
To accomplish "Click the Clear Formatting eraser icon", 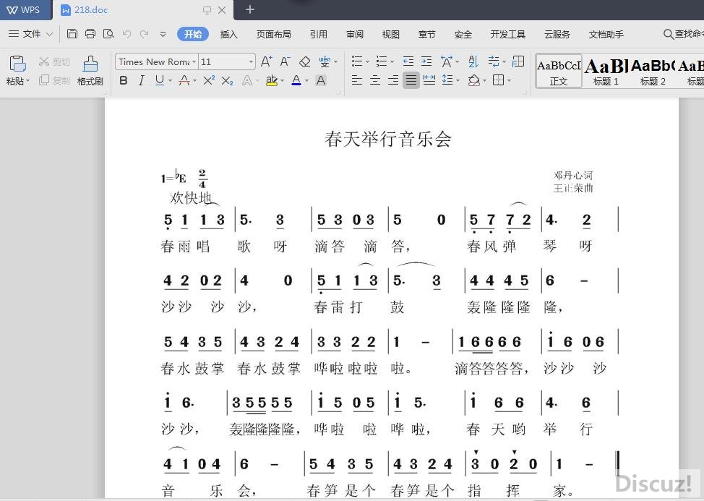I will [305, 61].
